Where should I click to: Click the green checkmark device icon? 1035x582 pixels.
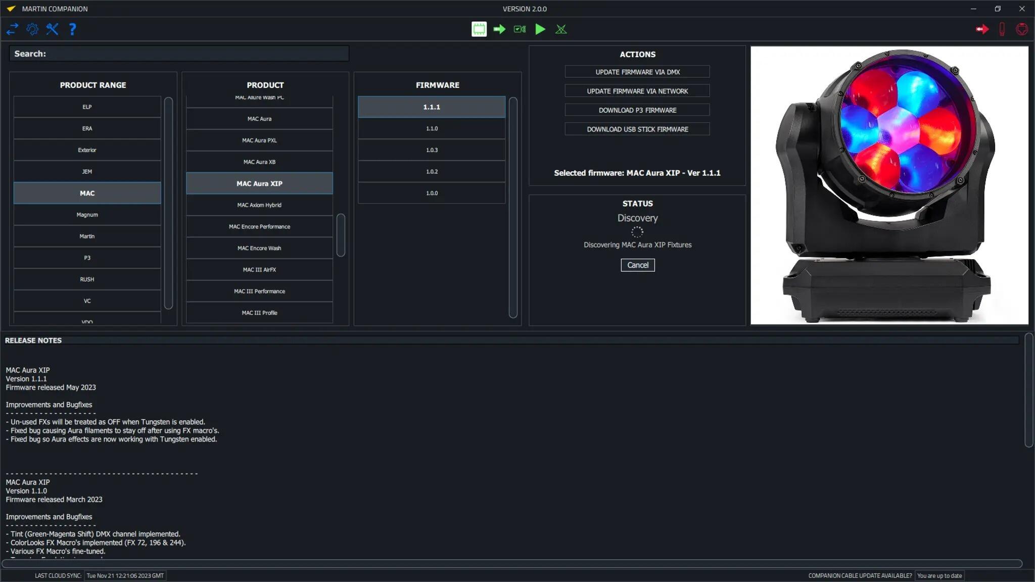click(520, 29)
